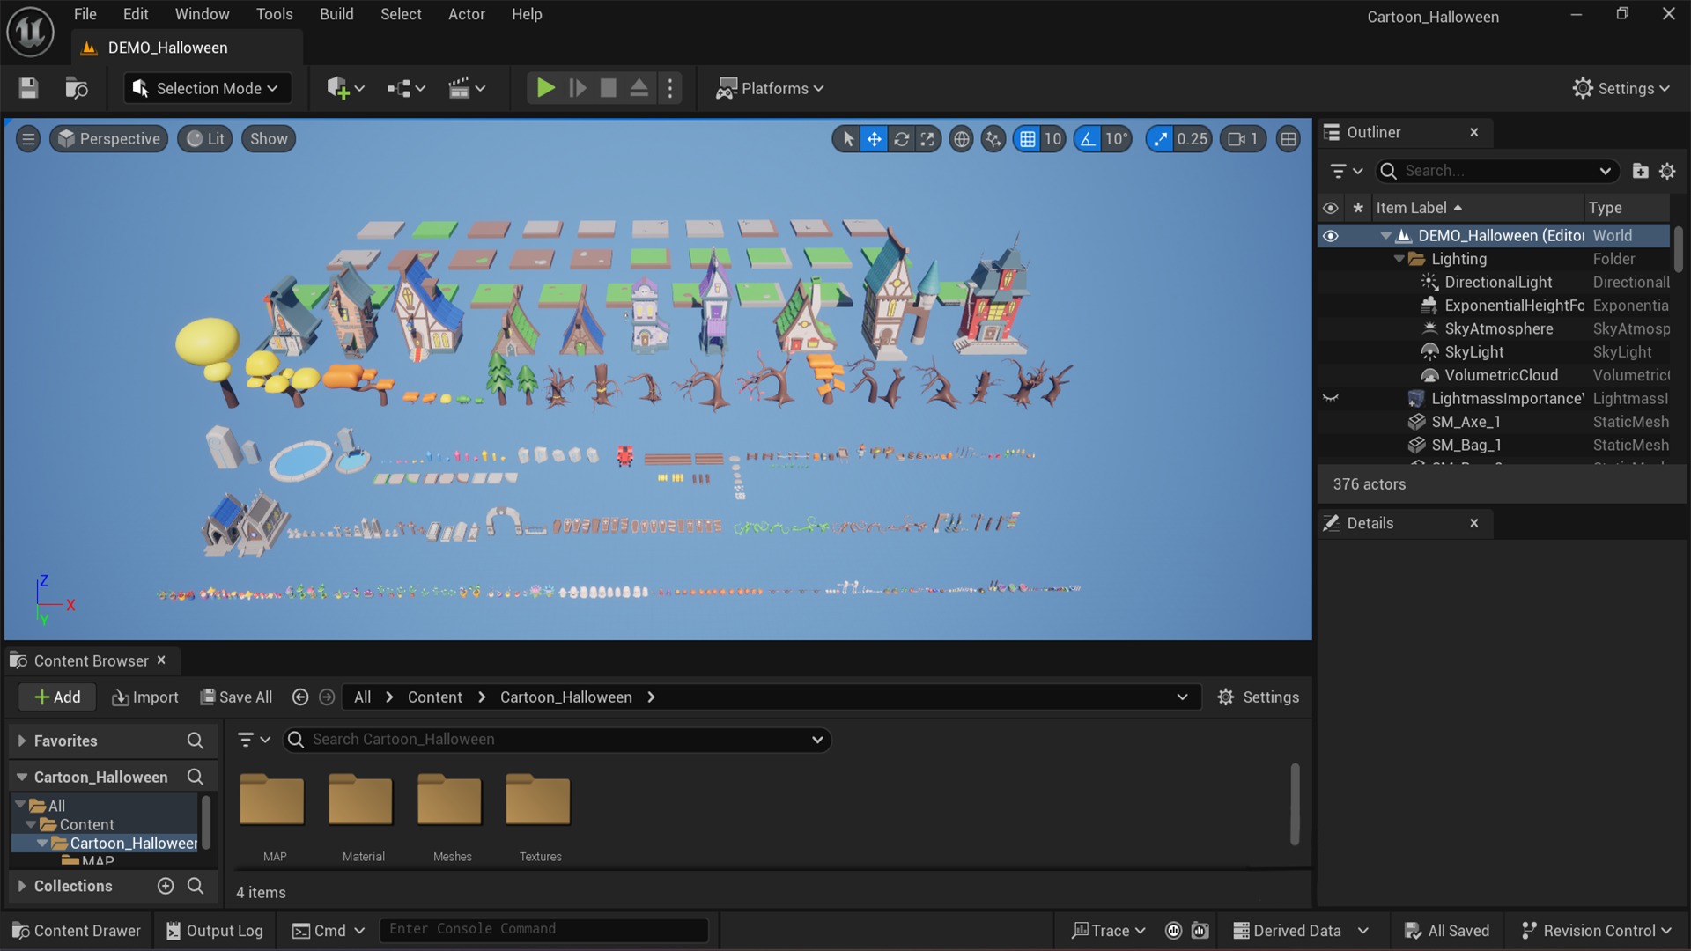This screenshot has height=951, width=1691.
Task: Click the viewport layout maximize icon
Action: (1289, 139)
